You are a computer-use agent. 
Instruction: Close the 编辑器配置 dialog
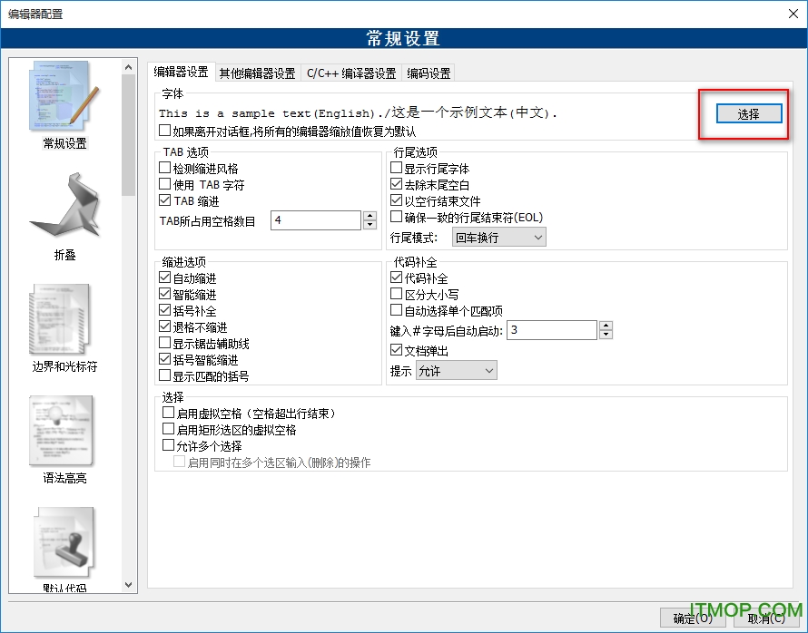tap(793, 14)
